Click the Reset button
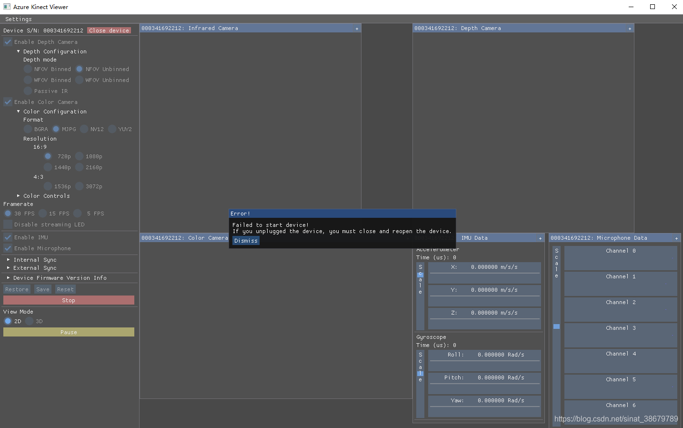This screenshot has height=428, width=683. coord(65,289)
